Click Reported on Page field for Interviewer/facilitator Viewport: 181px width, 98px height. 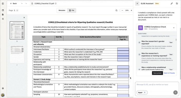(x=123, y=49)
